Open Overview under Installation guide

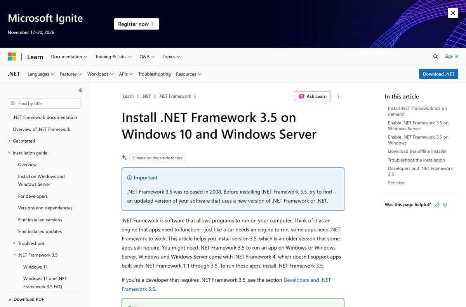[27, 165]
